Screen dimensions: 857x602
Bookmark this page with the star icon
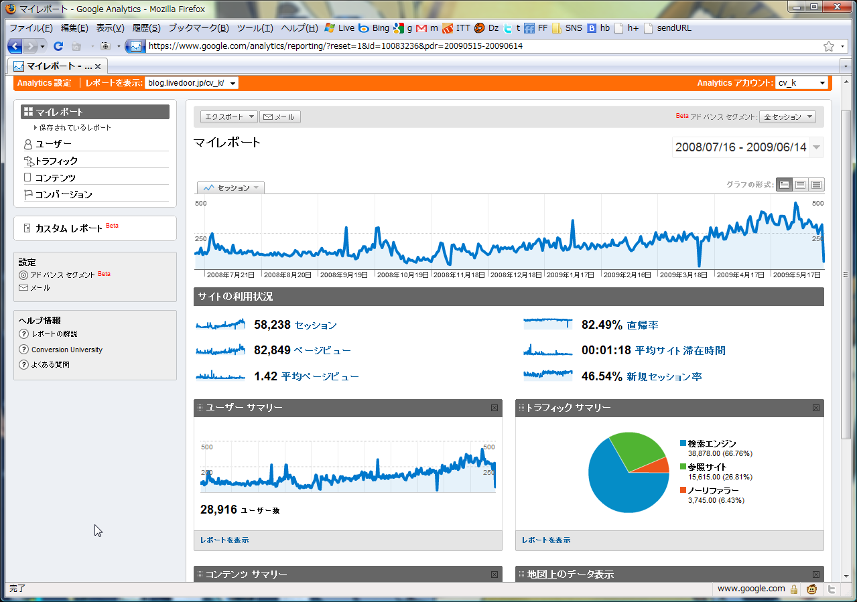point(829,46)
